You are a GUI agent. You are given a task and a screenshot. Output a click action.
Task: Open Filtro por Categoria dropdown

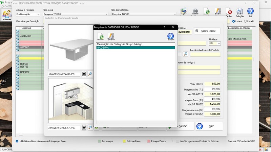(x=144, y=14)
